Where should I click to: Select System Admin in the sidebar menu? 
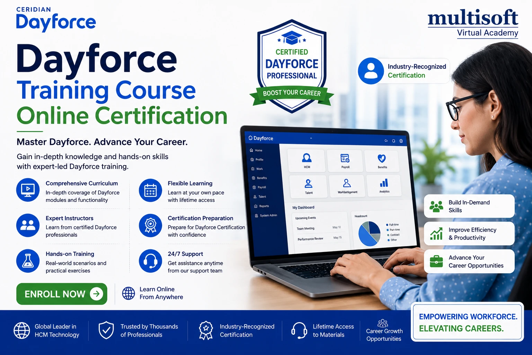(x=266, y=215)
